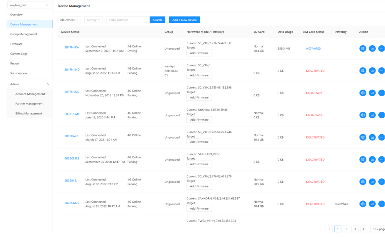Go to the Overview menu item
Image resolution: width=385 pixels, height=238 pixels.
[x=17, y=15]
